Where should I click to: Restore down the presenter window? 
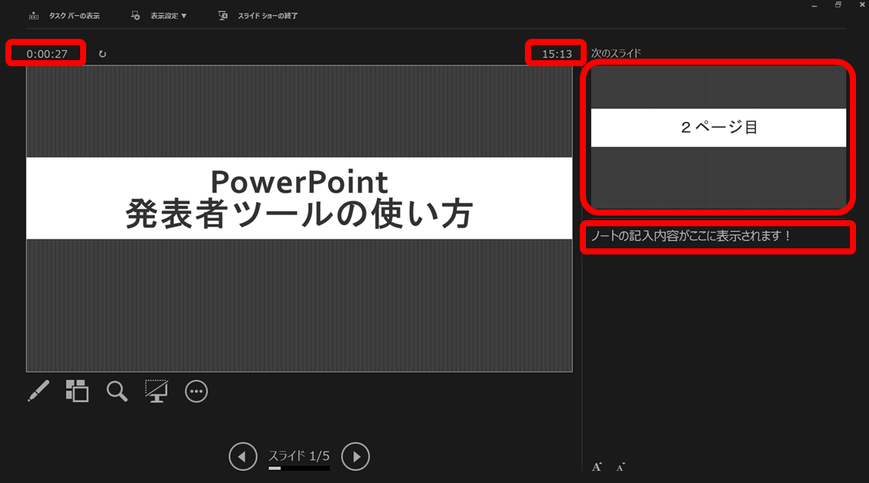[838, 5]
